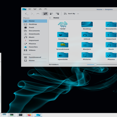
Task: Click the hamburger menu in title bar
Action: tap(30, 9)
